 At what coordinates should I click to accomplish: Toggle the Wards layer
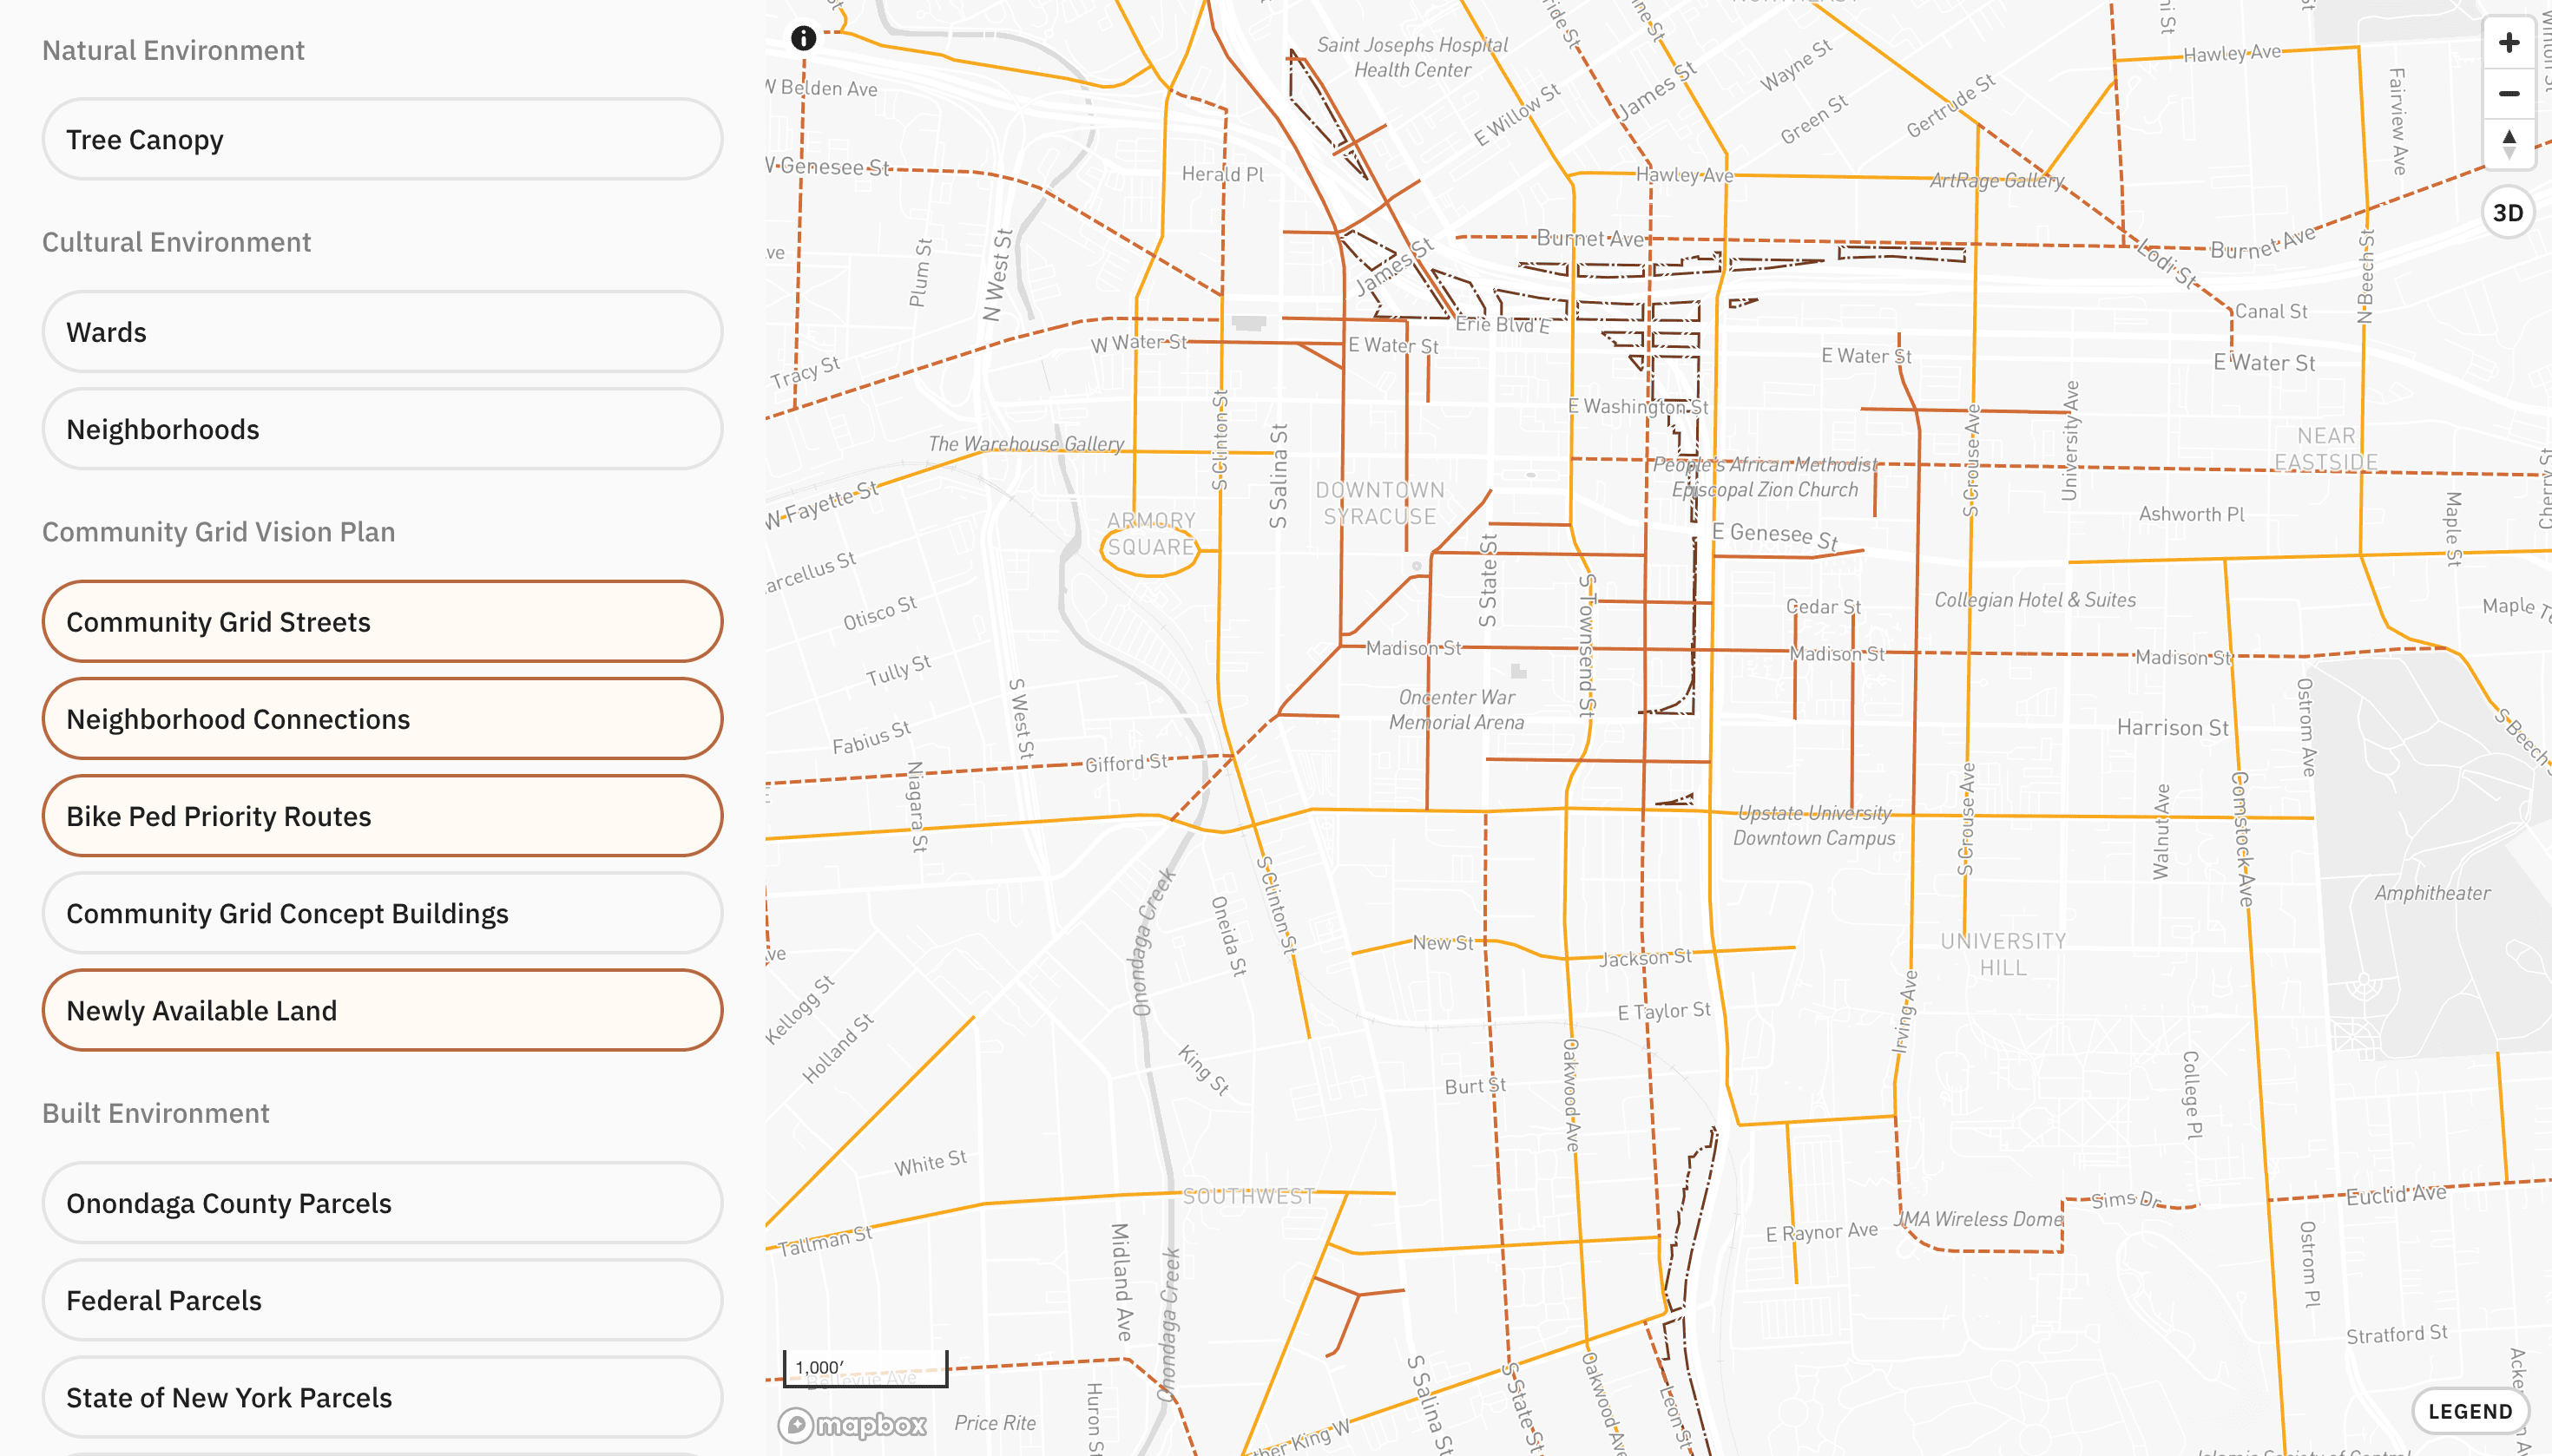point(382,332)
